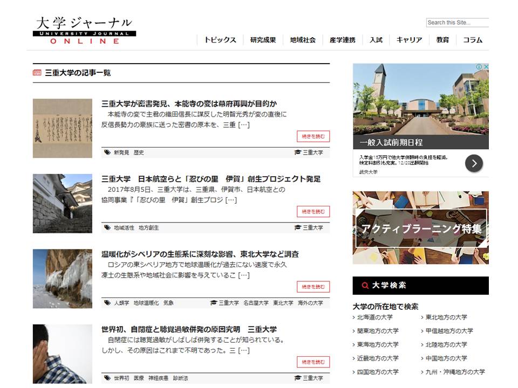Open the frozen cliff thumbnail

coord(63,279)
